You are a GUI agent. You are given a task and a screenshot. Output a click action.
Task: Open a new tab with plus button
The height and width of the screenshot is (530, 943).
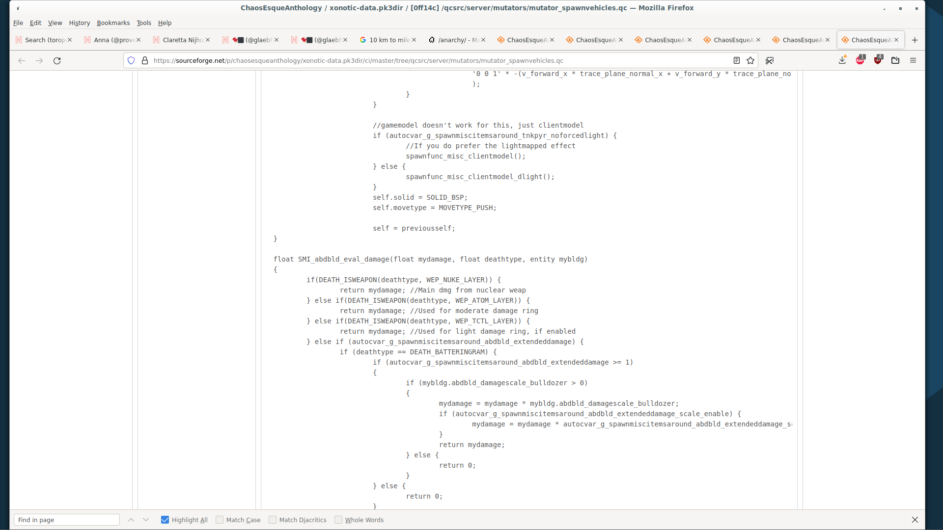[915, 40]
